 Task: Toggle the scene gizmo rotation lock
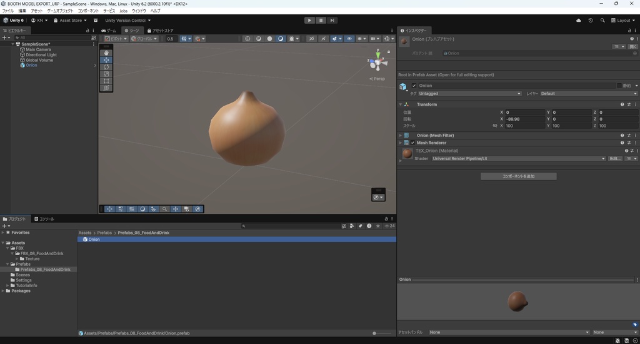389,52
